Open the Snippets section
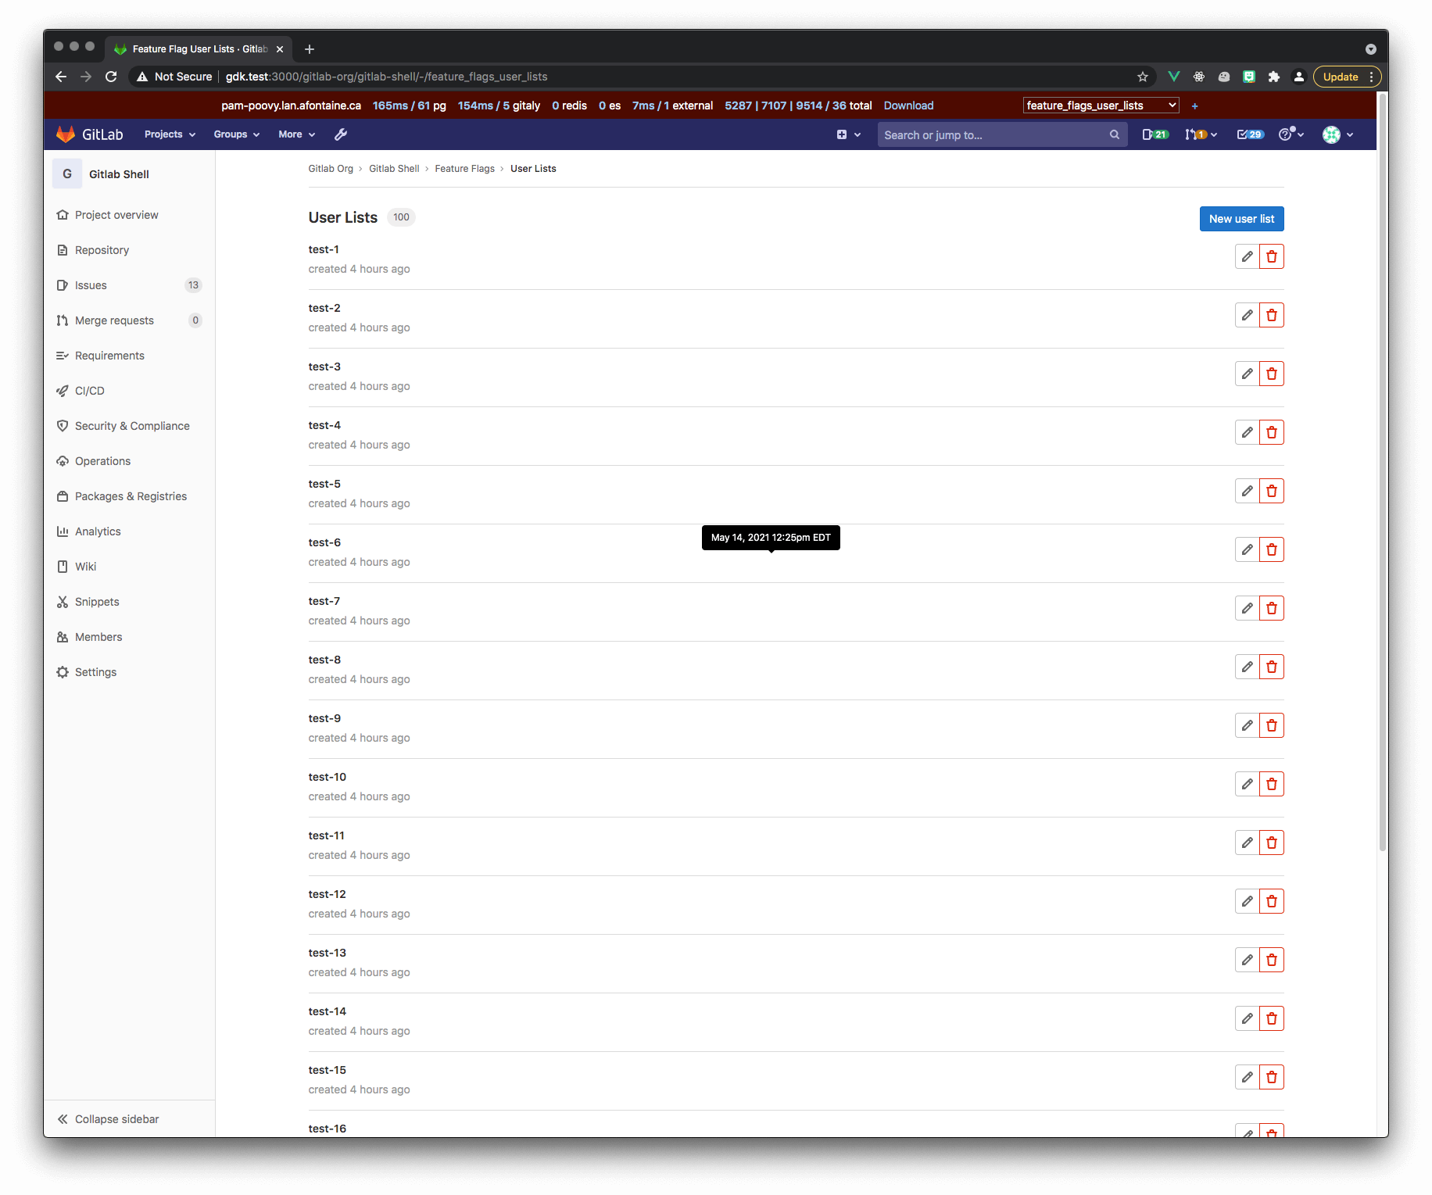Viewport: 1432px width, 1195px height. tap(95, 601)
